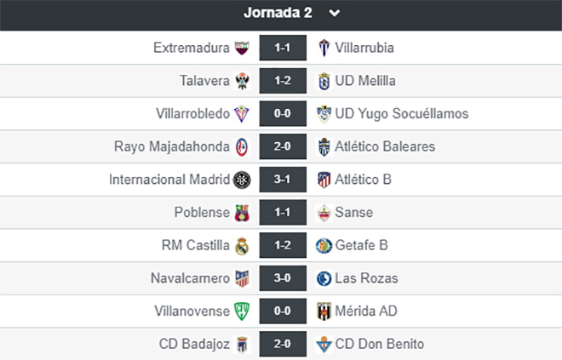Open the Jornada 2 dropdown chevron

pos(334,14)
